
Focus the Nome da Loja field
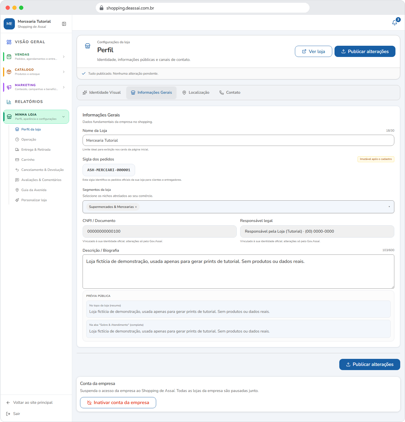[238, 140]
